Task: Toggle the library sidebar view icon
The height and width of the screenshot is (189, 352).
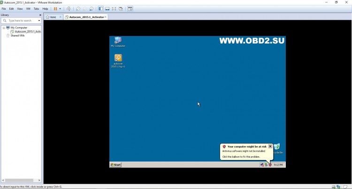Action: tap(100, 9)
